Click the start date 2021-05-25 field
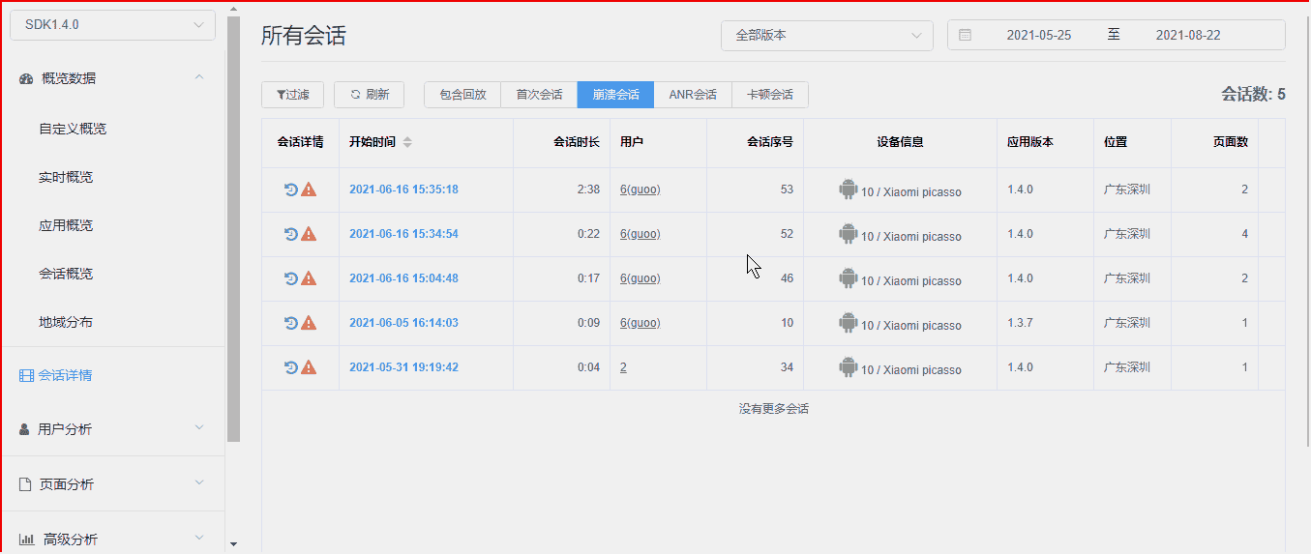Viewport: 1311px width, 554px height. point(1038,35)
